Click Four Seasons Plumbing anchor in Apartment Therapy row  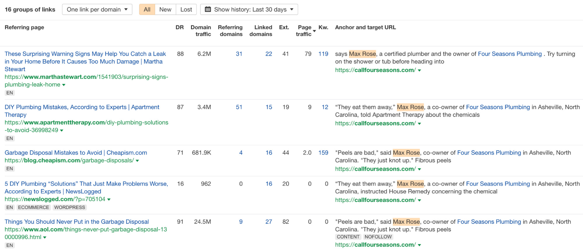pyautogui.click(x=498, y=107)
